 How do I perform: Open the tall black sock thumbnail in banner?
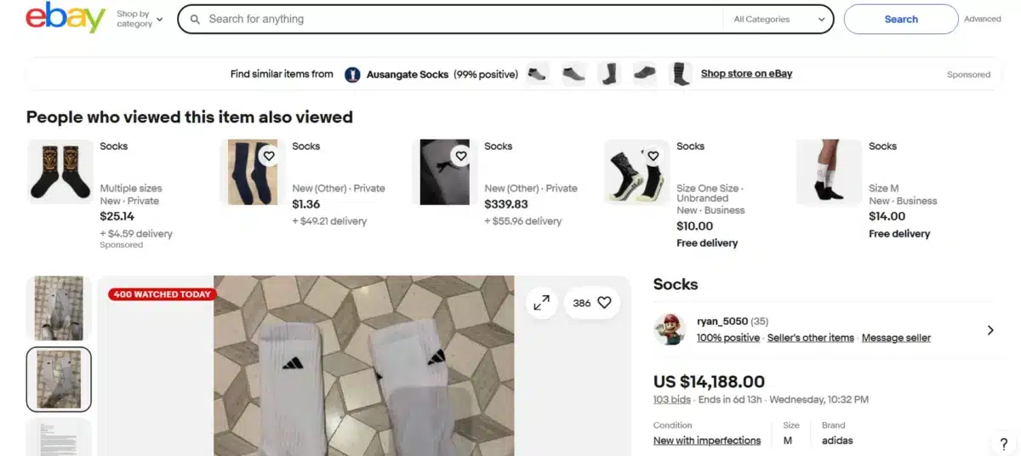[609, 74]
